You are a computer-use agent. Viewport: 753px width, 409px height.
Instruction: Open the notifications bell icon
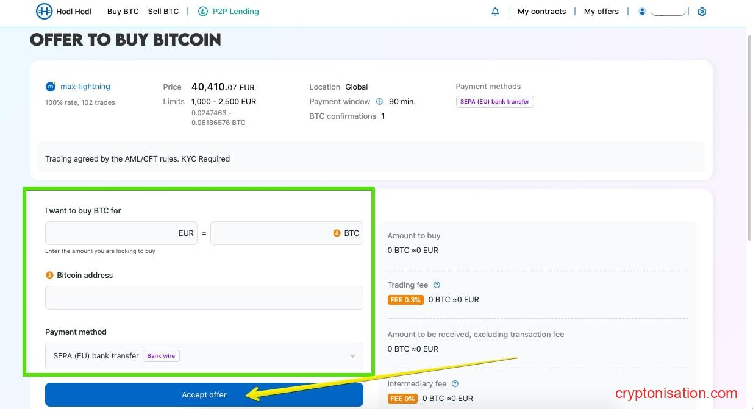(494, 11)
